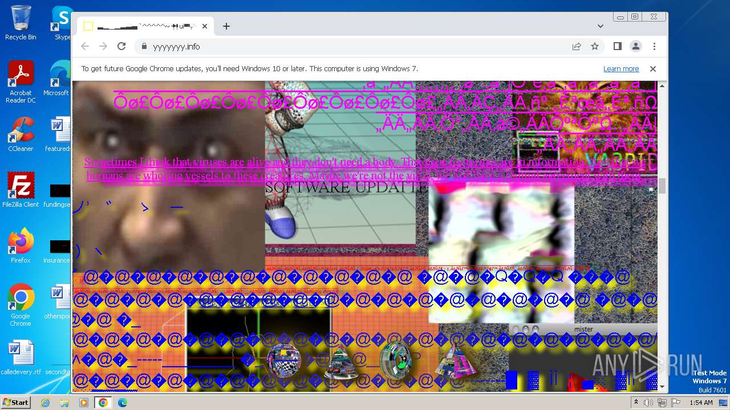730x410 pixels.
Task: Launch CCleaner desktop icon
Action: point(21,134)
